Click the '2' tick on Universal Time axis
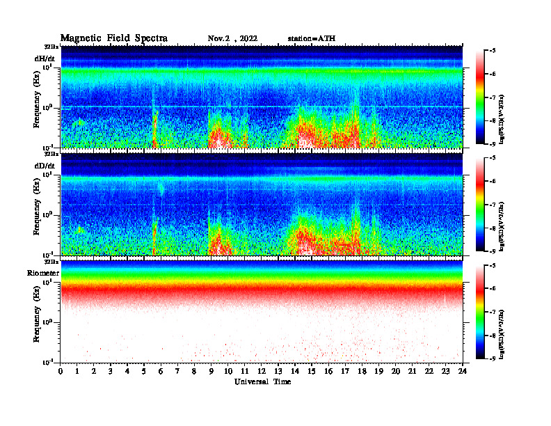Image resolution: width=551 pixels, height=426 pixels. pyautogui.click(x=94, y=372)
